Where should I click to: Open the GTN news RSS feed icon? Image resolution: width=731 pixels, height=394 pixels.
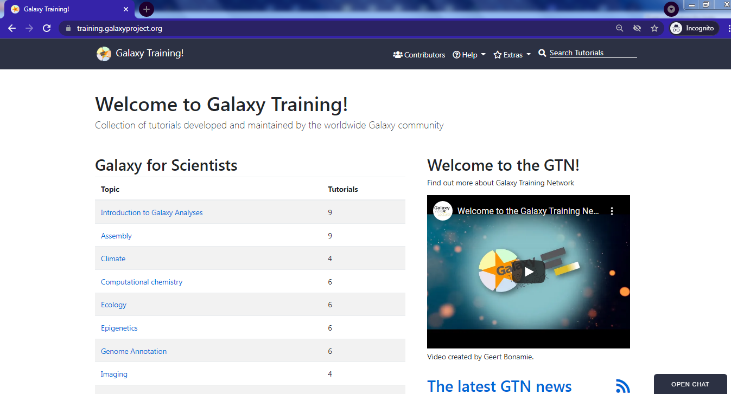(x=623, y=386)
